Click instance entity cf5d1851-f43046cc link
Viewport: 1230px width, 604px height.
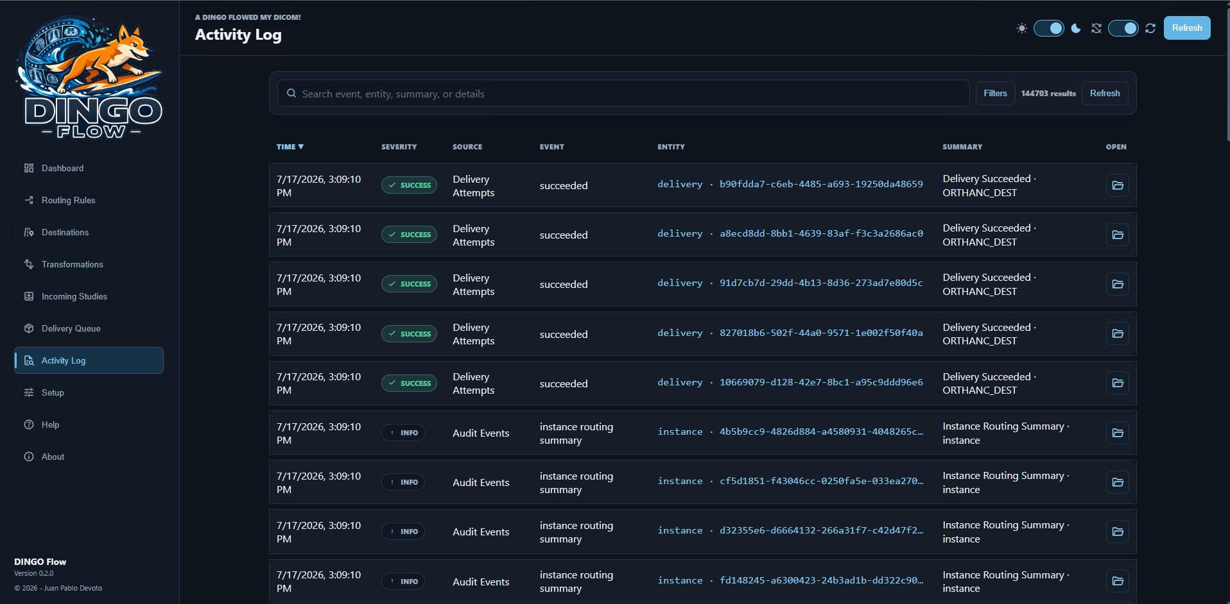[790, 481]
